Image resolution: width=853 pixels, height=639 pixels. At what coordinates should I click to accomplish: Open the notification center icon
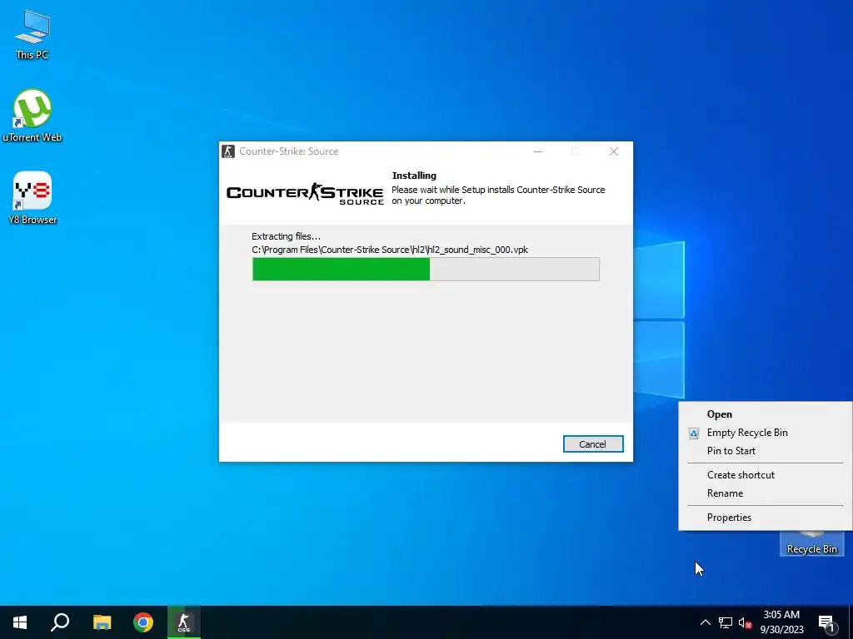click(826, 622)
